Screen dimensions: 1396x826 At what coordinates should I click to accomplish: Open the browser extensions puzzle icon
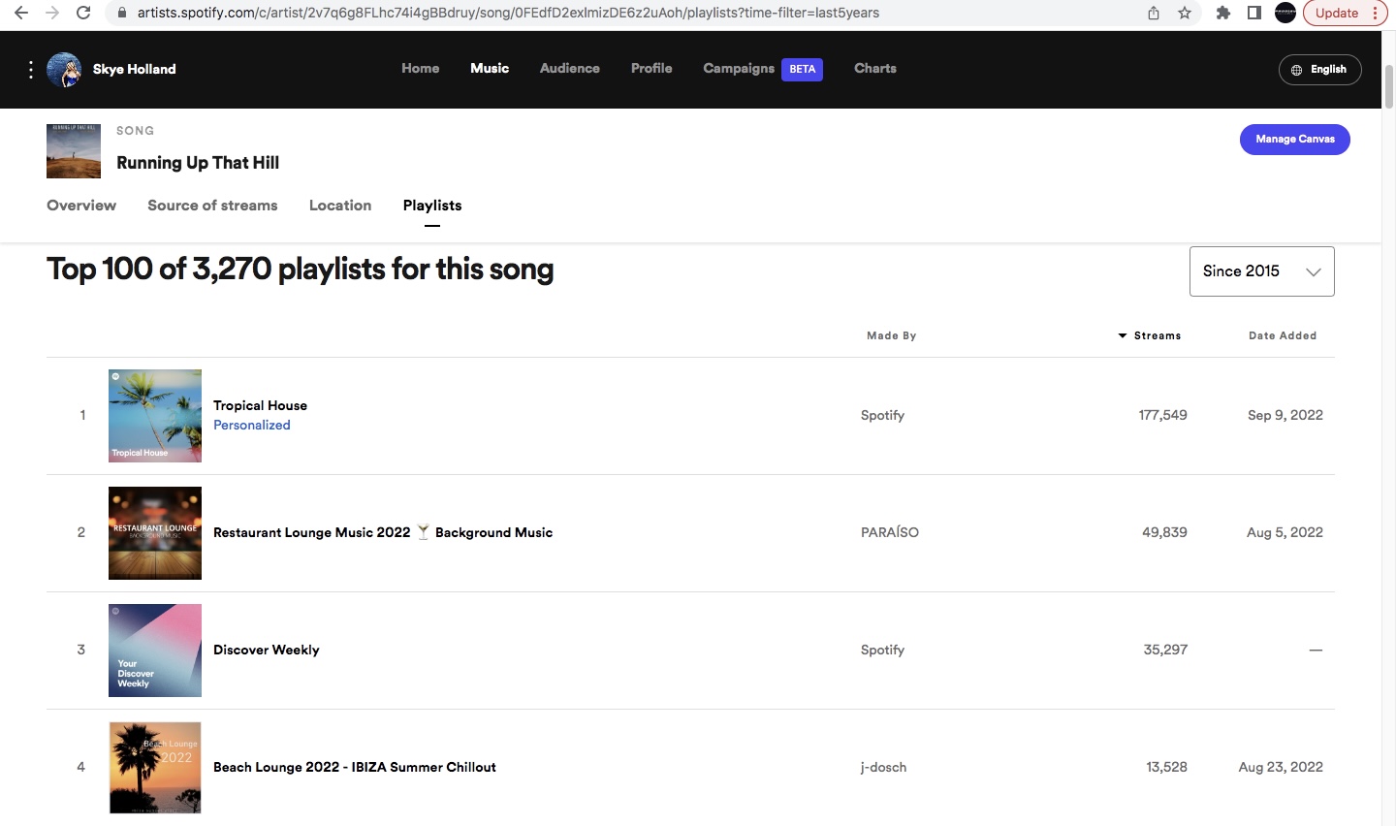[1223, 13]
